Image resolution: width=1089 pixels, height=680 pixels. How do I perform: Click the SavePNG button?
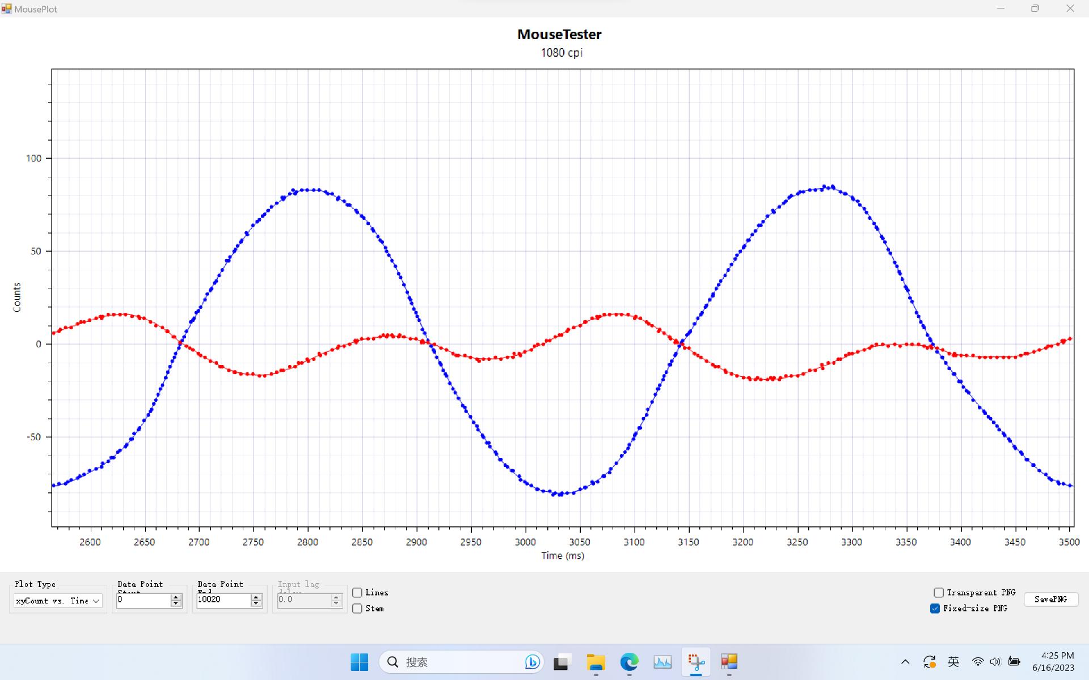click(x=1050, y=600)
